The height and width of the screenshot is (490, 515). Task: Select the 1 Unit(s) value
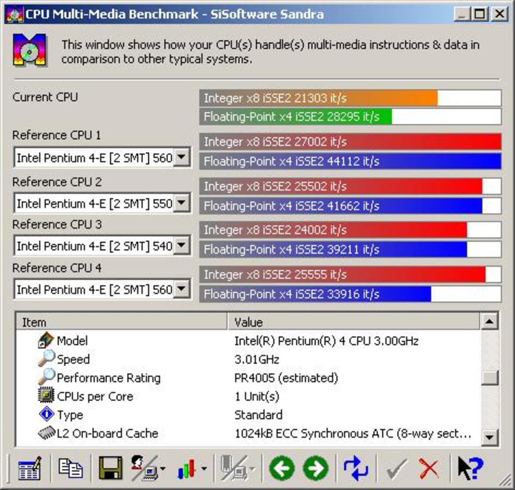coord(257,396)
